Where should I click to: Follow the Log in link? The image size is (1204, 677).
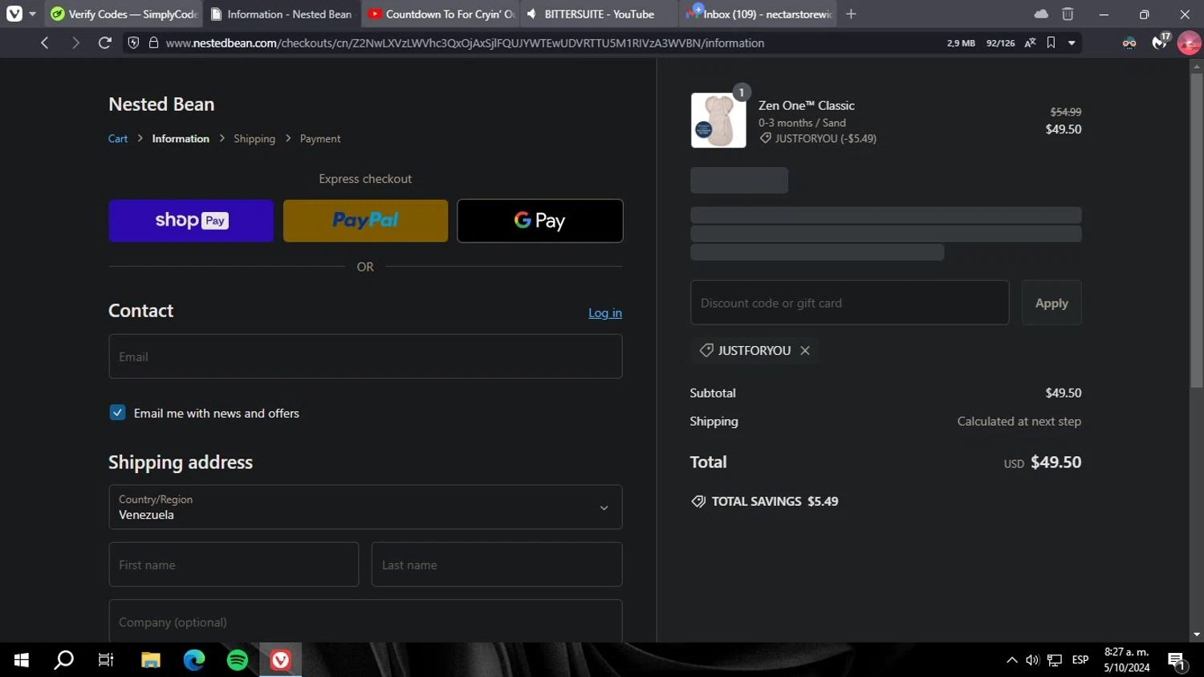click(x=605, y=313)
